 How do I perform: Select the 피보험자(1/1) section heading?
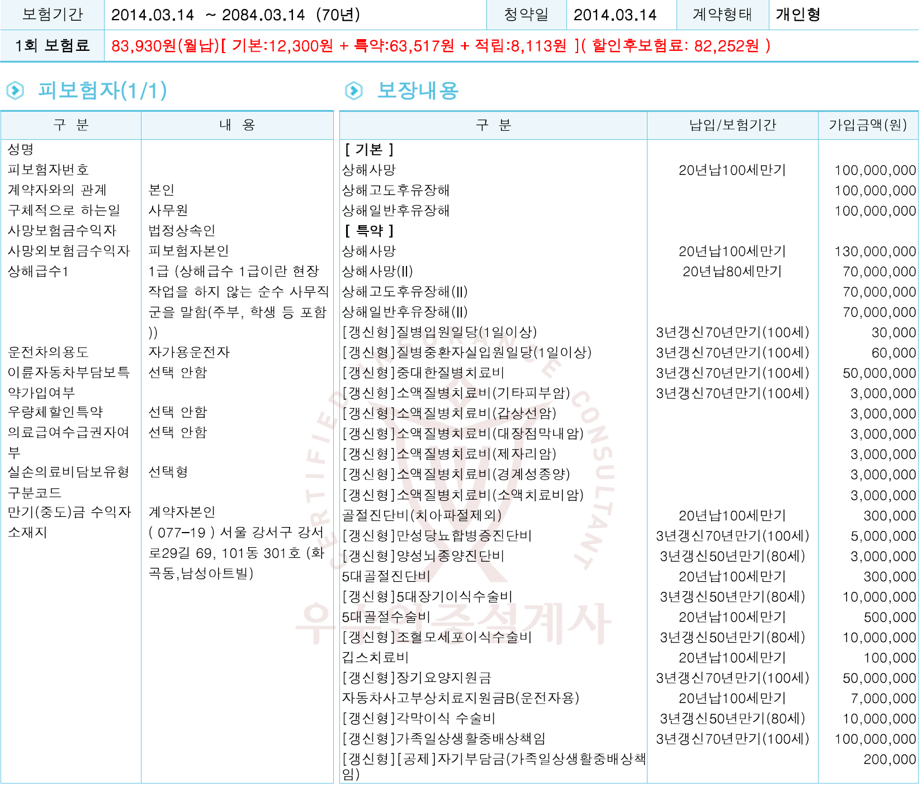(x=102, y=91)
